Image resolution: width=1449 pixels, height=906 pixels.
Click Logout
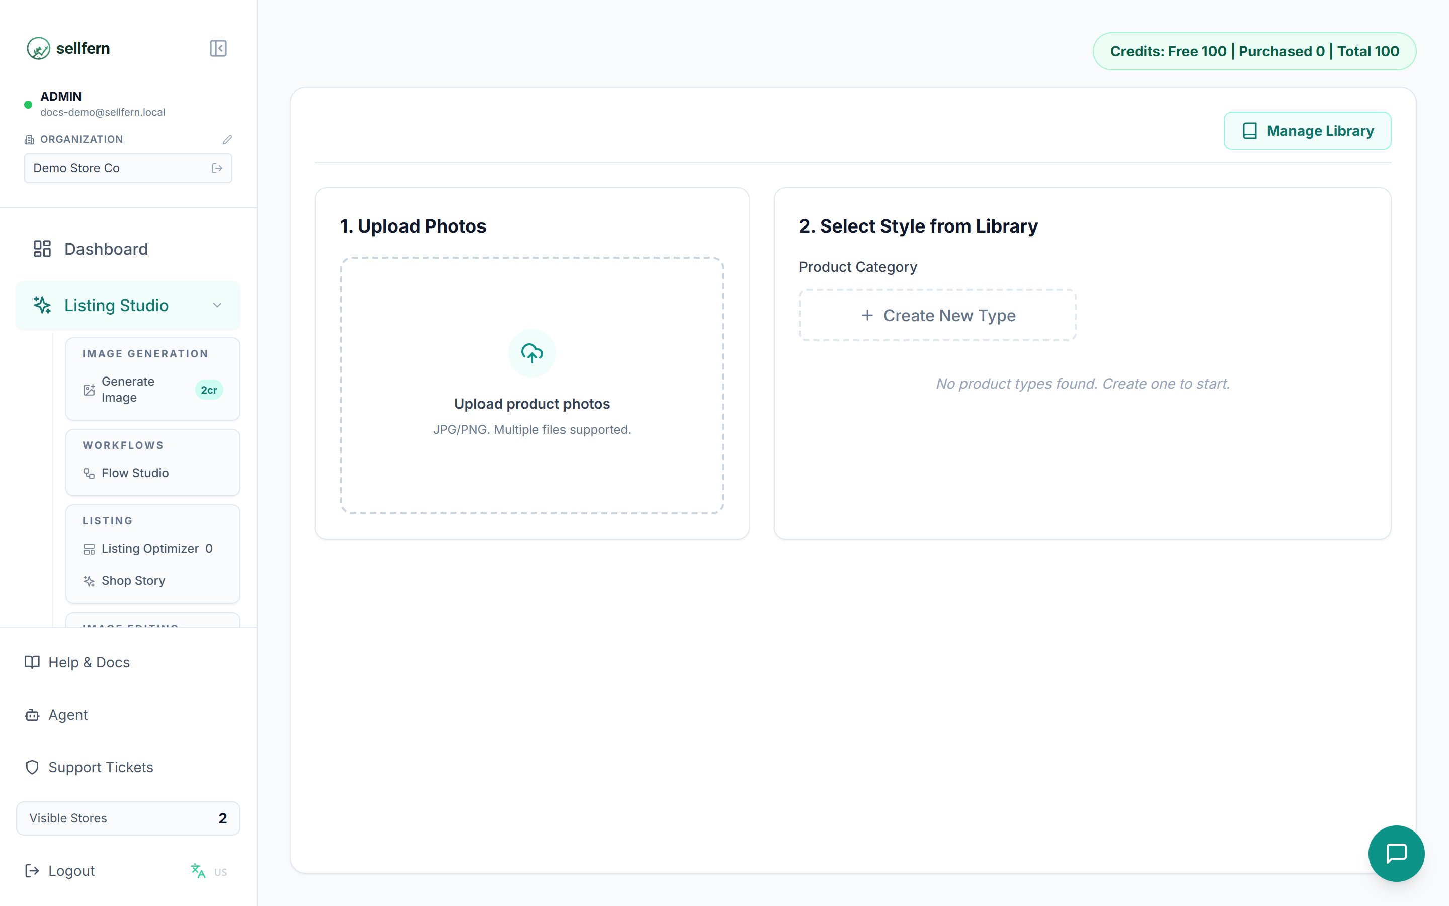coord(60,871)
